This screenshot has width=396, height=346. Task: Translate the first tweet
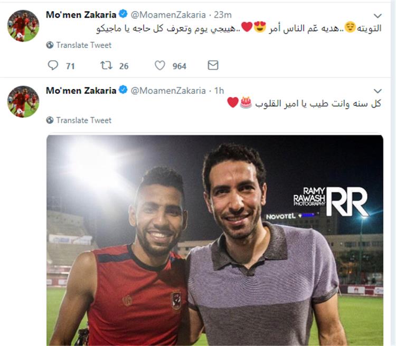pyautogui.click(x=83, y=45)
